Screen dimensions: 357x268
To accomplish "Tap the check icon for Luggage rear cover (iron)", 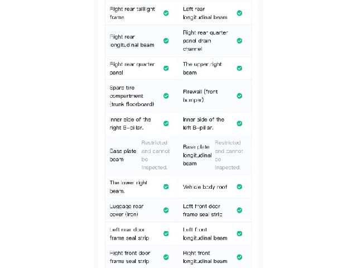I will point(166,210).
